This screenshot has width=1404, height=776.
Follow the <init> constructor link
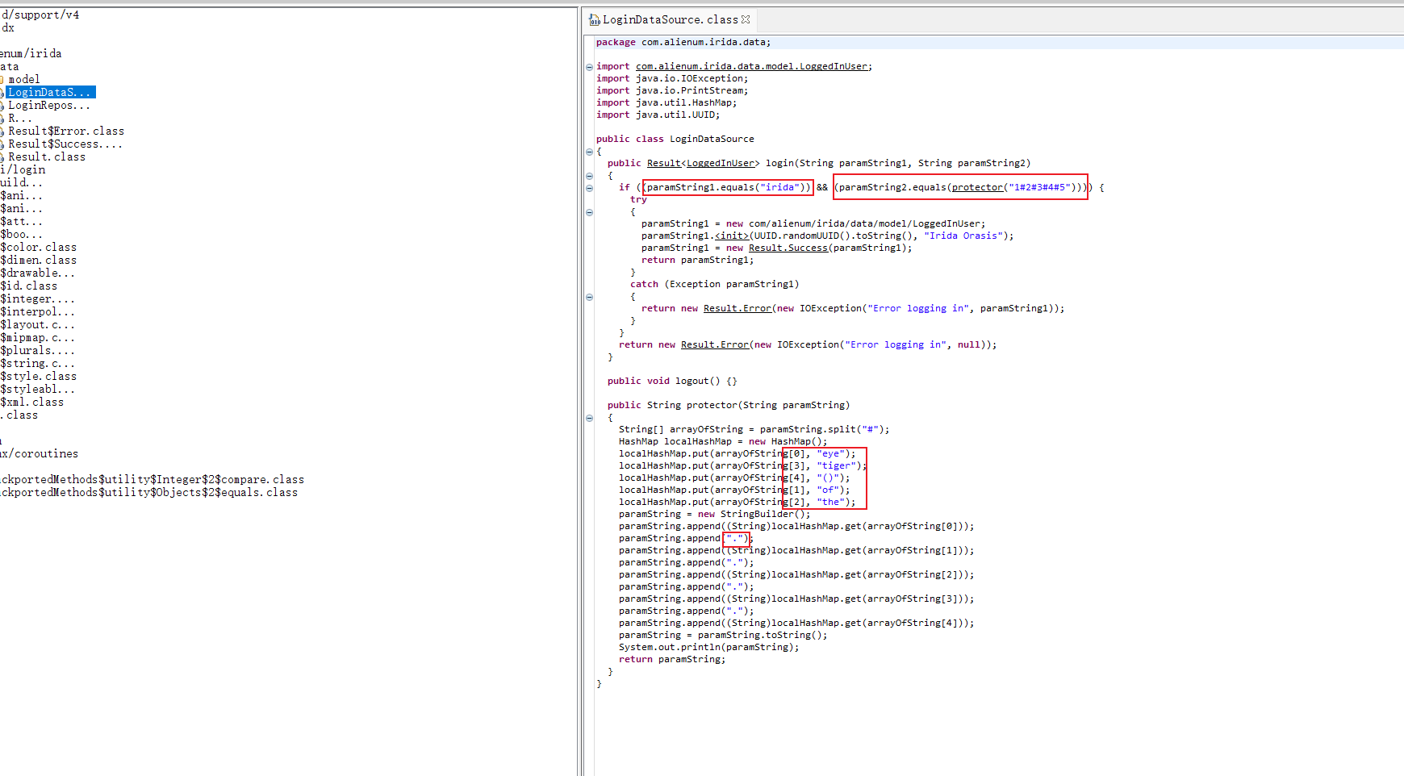click(x=732, y=236)
